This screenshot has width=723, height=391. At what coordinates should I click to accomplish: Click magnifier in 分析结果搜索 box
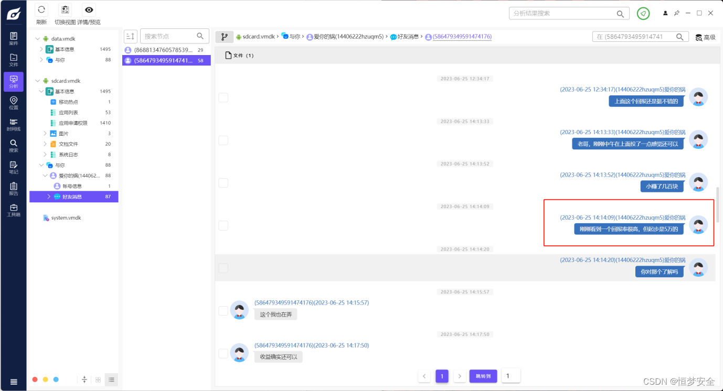pyautogui.click(x=620, y=14)
